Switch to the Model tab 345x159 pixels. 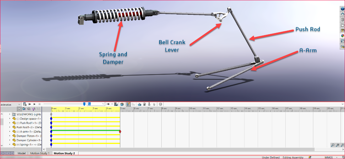(21, 153)
